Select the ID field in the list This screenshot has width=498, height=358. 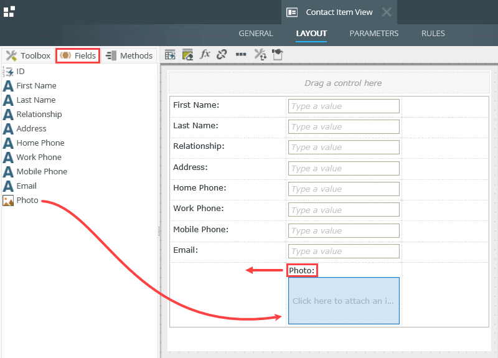[x=13, y=72]
